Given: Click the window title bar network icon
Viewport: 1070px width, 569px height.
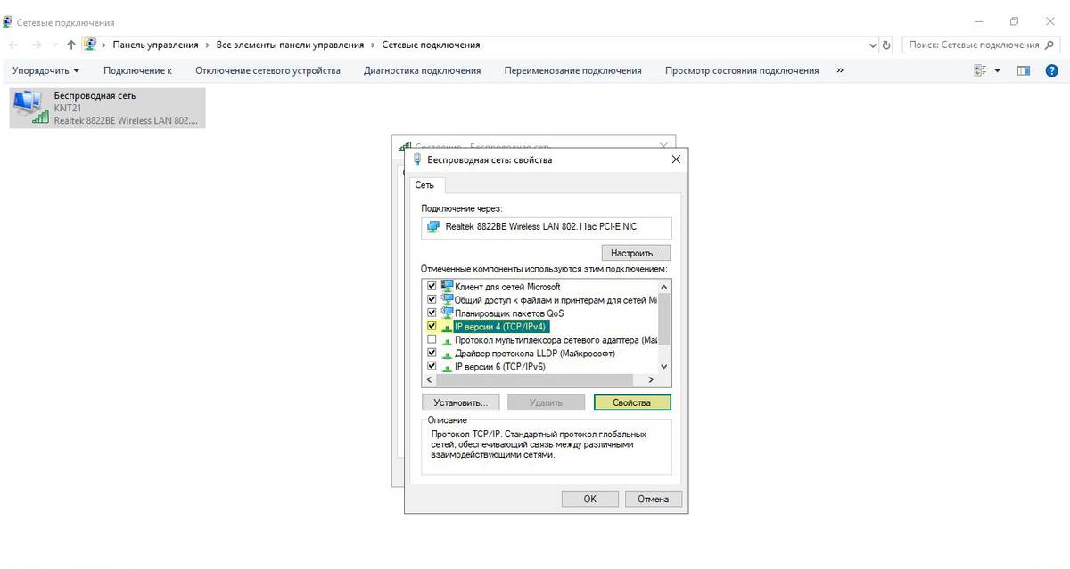Looking at the screenshot, I should [x=8, y=21].
